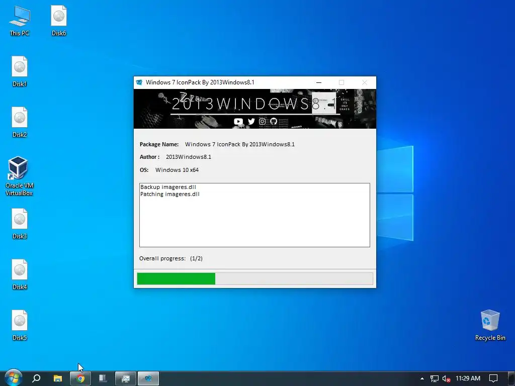Minimize the IconPack installer window
Image resolution: width=515 pixels, height=386 pixels.
tap(318, 82)
